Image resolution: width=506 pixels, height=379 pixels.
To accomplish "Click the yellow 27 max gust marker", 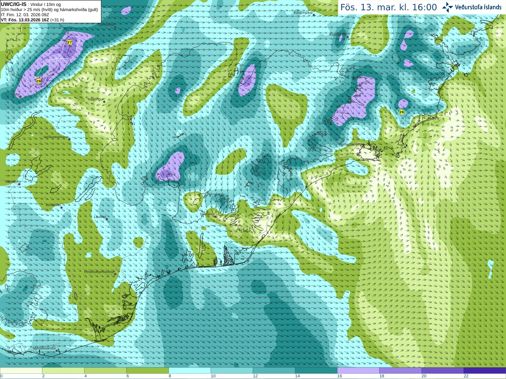I will click(70, 42).
